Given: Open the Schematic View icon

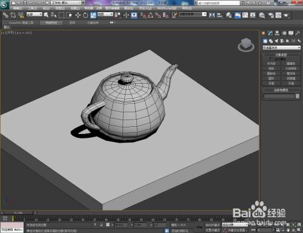Looking at the screenshot, I should pyautogui.click(x=253, y=15).
